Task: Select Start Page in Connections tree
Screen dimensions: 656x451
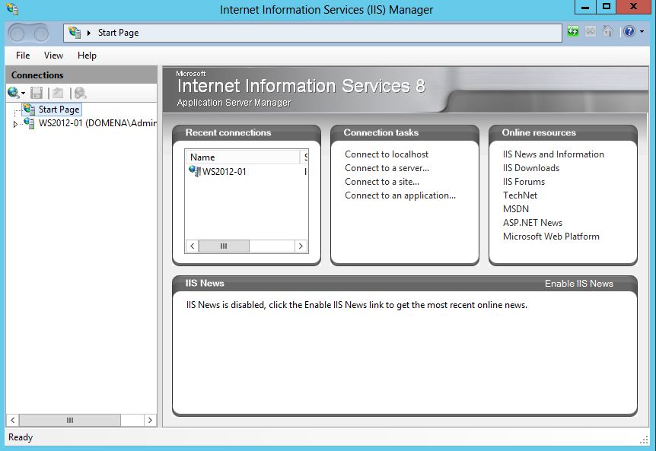Action: pyautogui.click(x=52, y=110)
